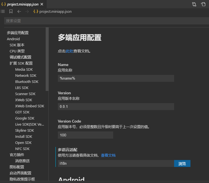Screen dimensions: 209x183
Task: Open the JSON source file icon
Action: click(203, 4)
